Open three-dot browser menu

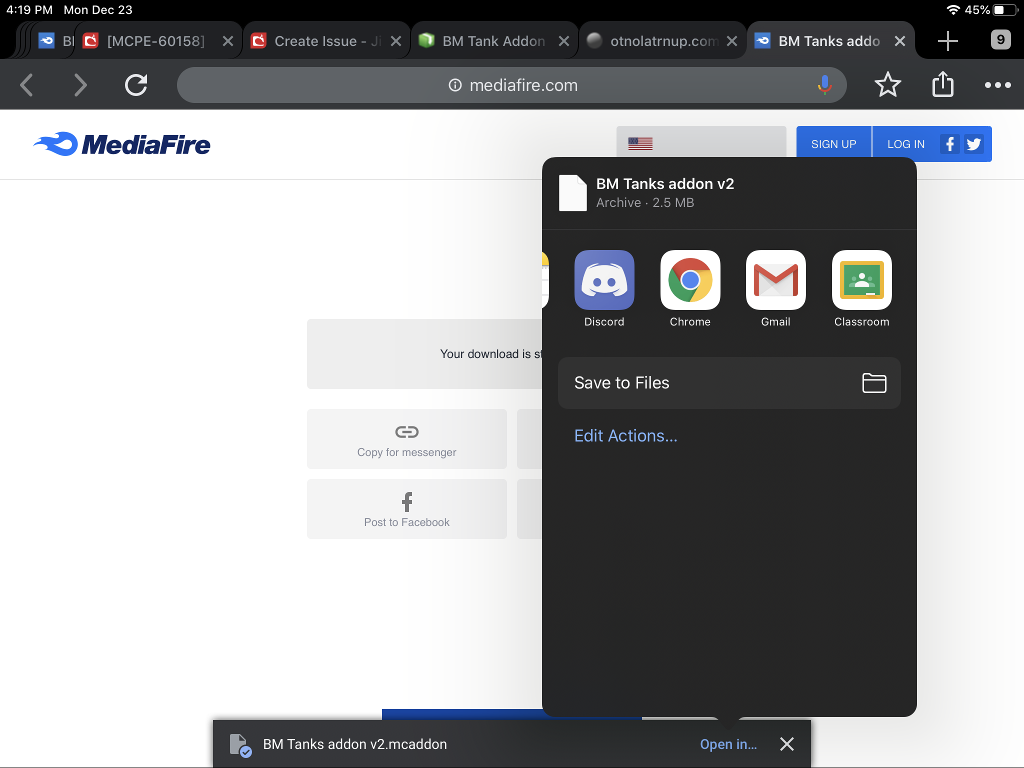pyautogui.click(x=997, y=85)
